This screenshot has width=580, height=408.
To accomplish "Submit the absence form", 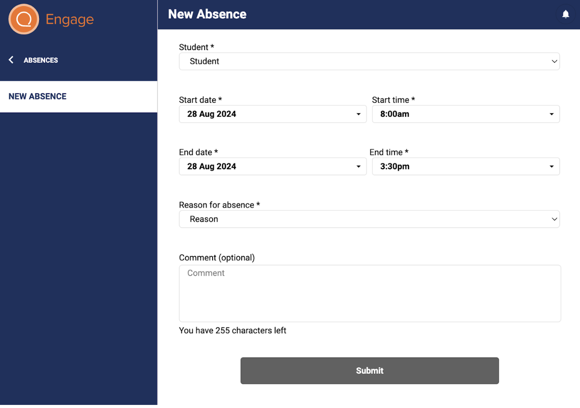I will coord(370,371).
